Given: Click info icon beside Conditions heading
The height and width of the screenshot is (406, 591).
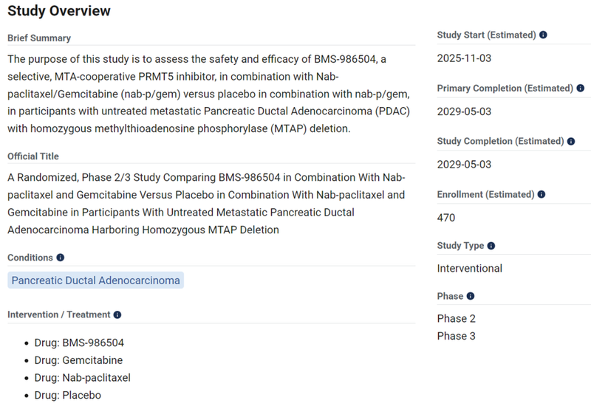Looking at the screenshot, I should click(x=61, y=257).
